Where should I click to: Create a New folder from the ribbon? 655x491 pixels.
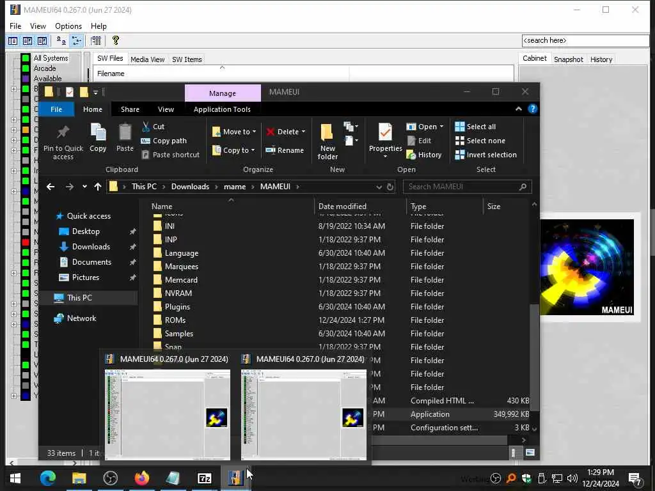coord(327,142)
